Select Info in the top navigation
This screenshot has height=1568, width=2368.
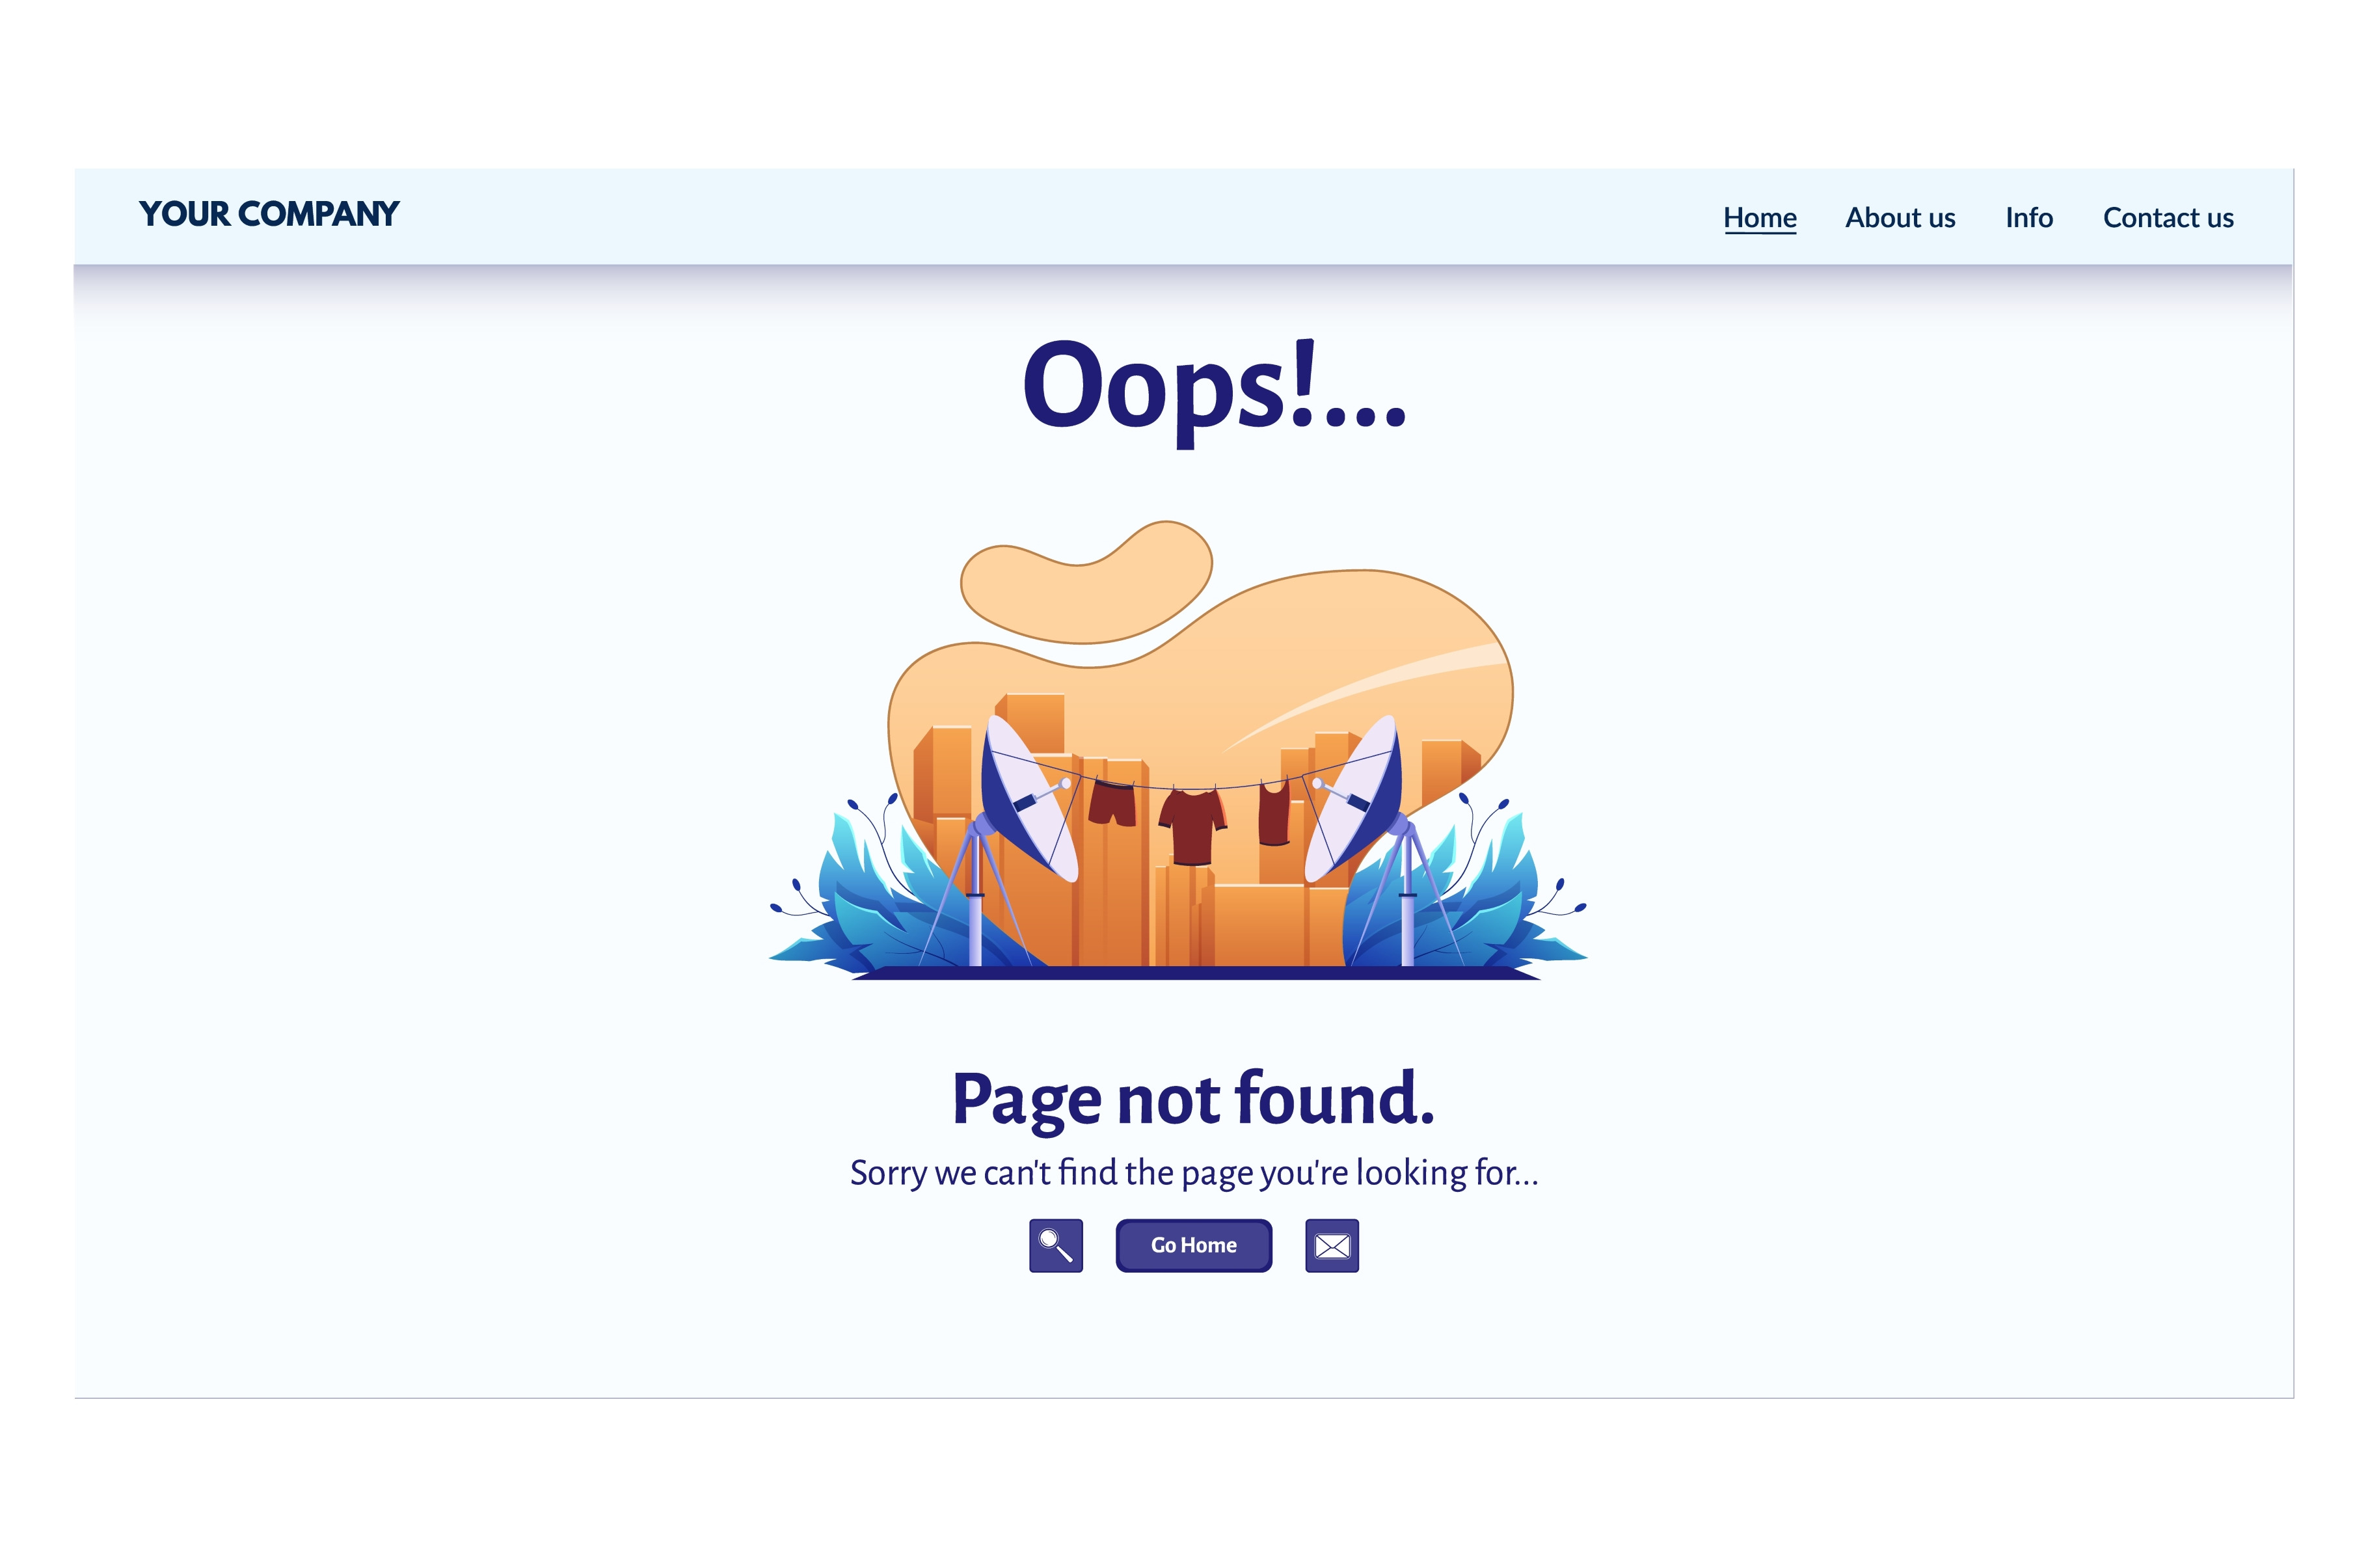point(2028,218)
